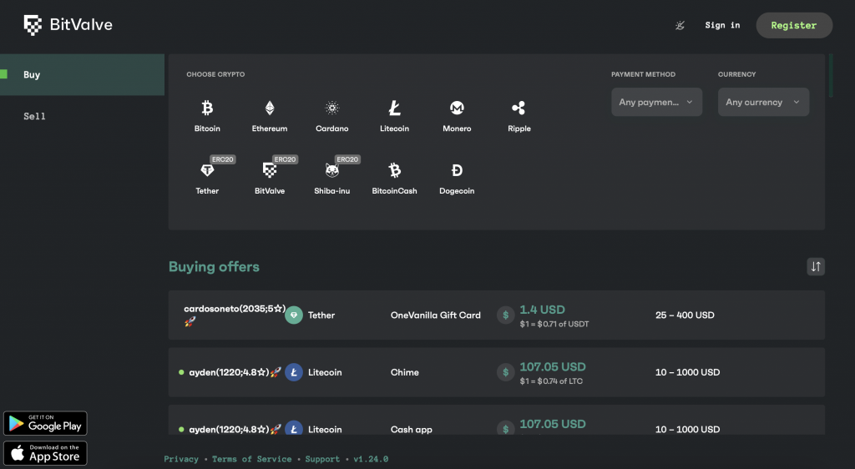Open the Sign in page
This screenshot has width=855, height=469.
[722, 25]
